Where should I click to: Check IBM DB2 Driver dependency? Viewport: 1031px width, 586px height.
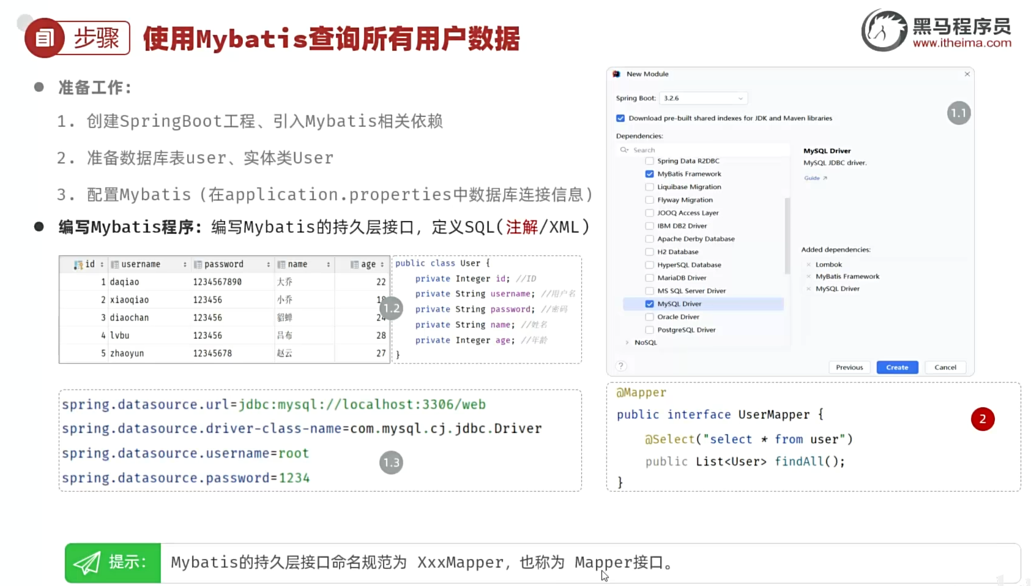(x=650, y=226)
